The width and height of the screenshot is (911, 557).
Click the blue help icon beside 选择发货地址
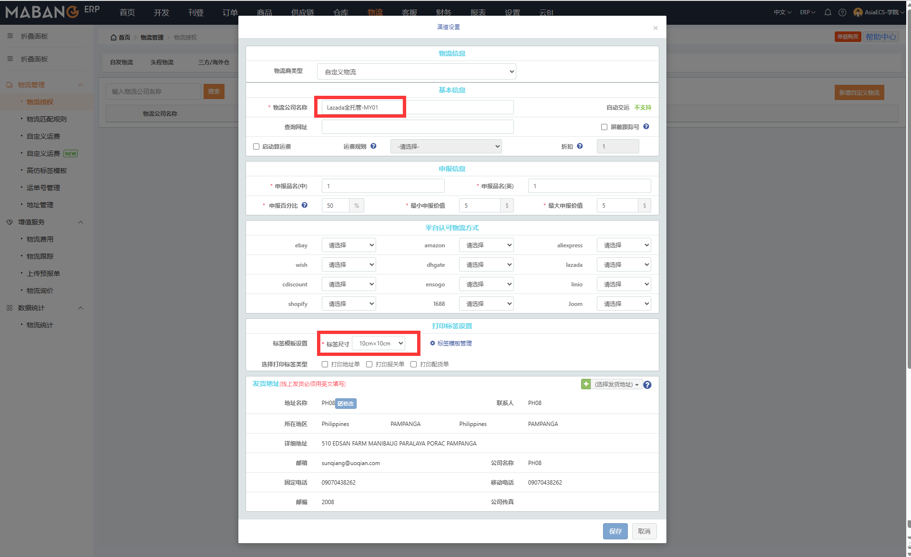click(647, 385)
